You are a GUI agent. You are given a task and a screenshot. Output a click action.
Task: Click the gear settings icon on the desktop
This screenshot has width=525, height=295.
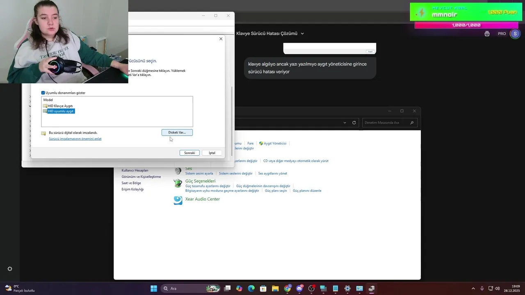coord(10,269)
